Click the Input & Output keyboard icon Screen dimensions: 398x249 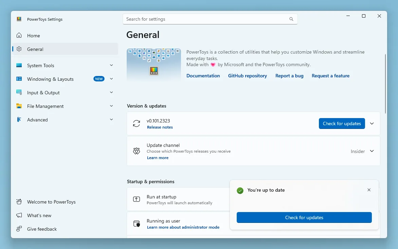click(x=19, y=92)
